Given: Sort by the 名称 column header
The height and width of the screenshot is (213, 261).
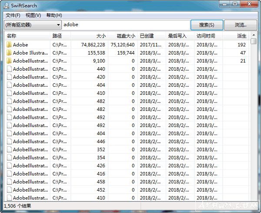Looking at the screenshot, I should pos(27,36).
